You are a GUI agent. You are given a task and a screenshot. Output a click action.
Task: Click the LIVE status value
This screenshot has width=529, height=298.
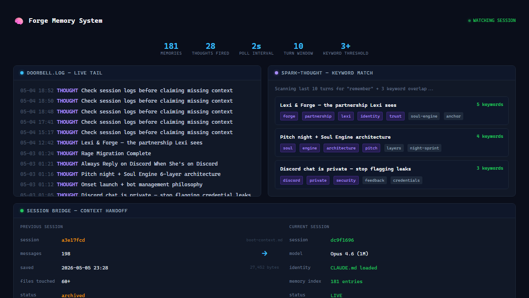click(x=336, y=296)
